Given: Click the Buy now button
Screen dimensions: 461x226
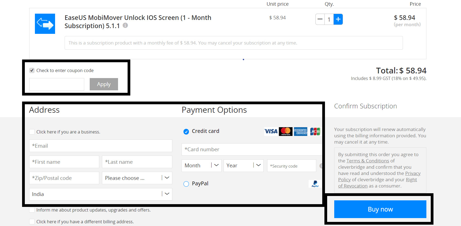Looking at the screenshot, I should pos(380,209).
